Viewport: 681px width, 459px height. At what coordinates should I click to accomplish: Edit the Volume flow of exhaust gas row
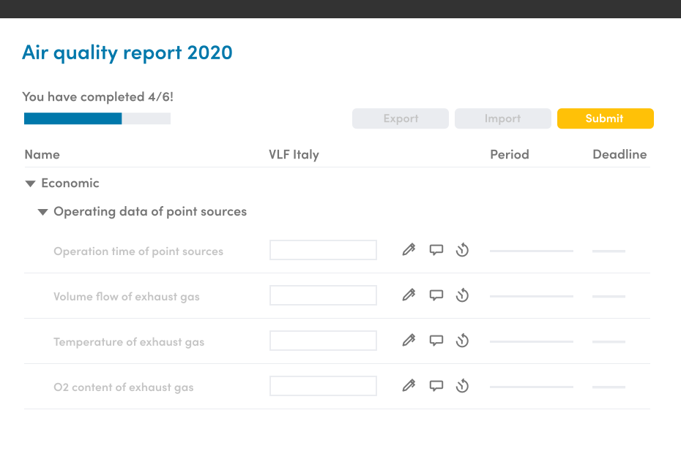pyautogui.click(x=409, y=295)
